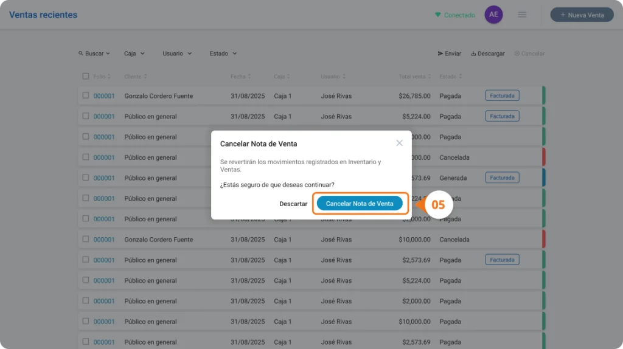Check the Público en general Cancelada row
Image resolution: width=623 pixels, height=349 pixels.
click(85, 157)
